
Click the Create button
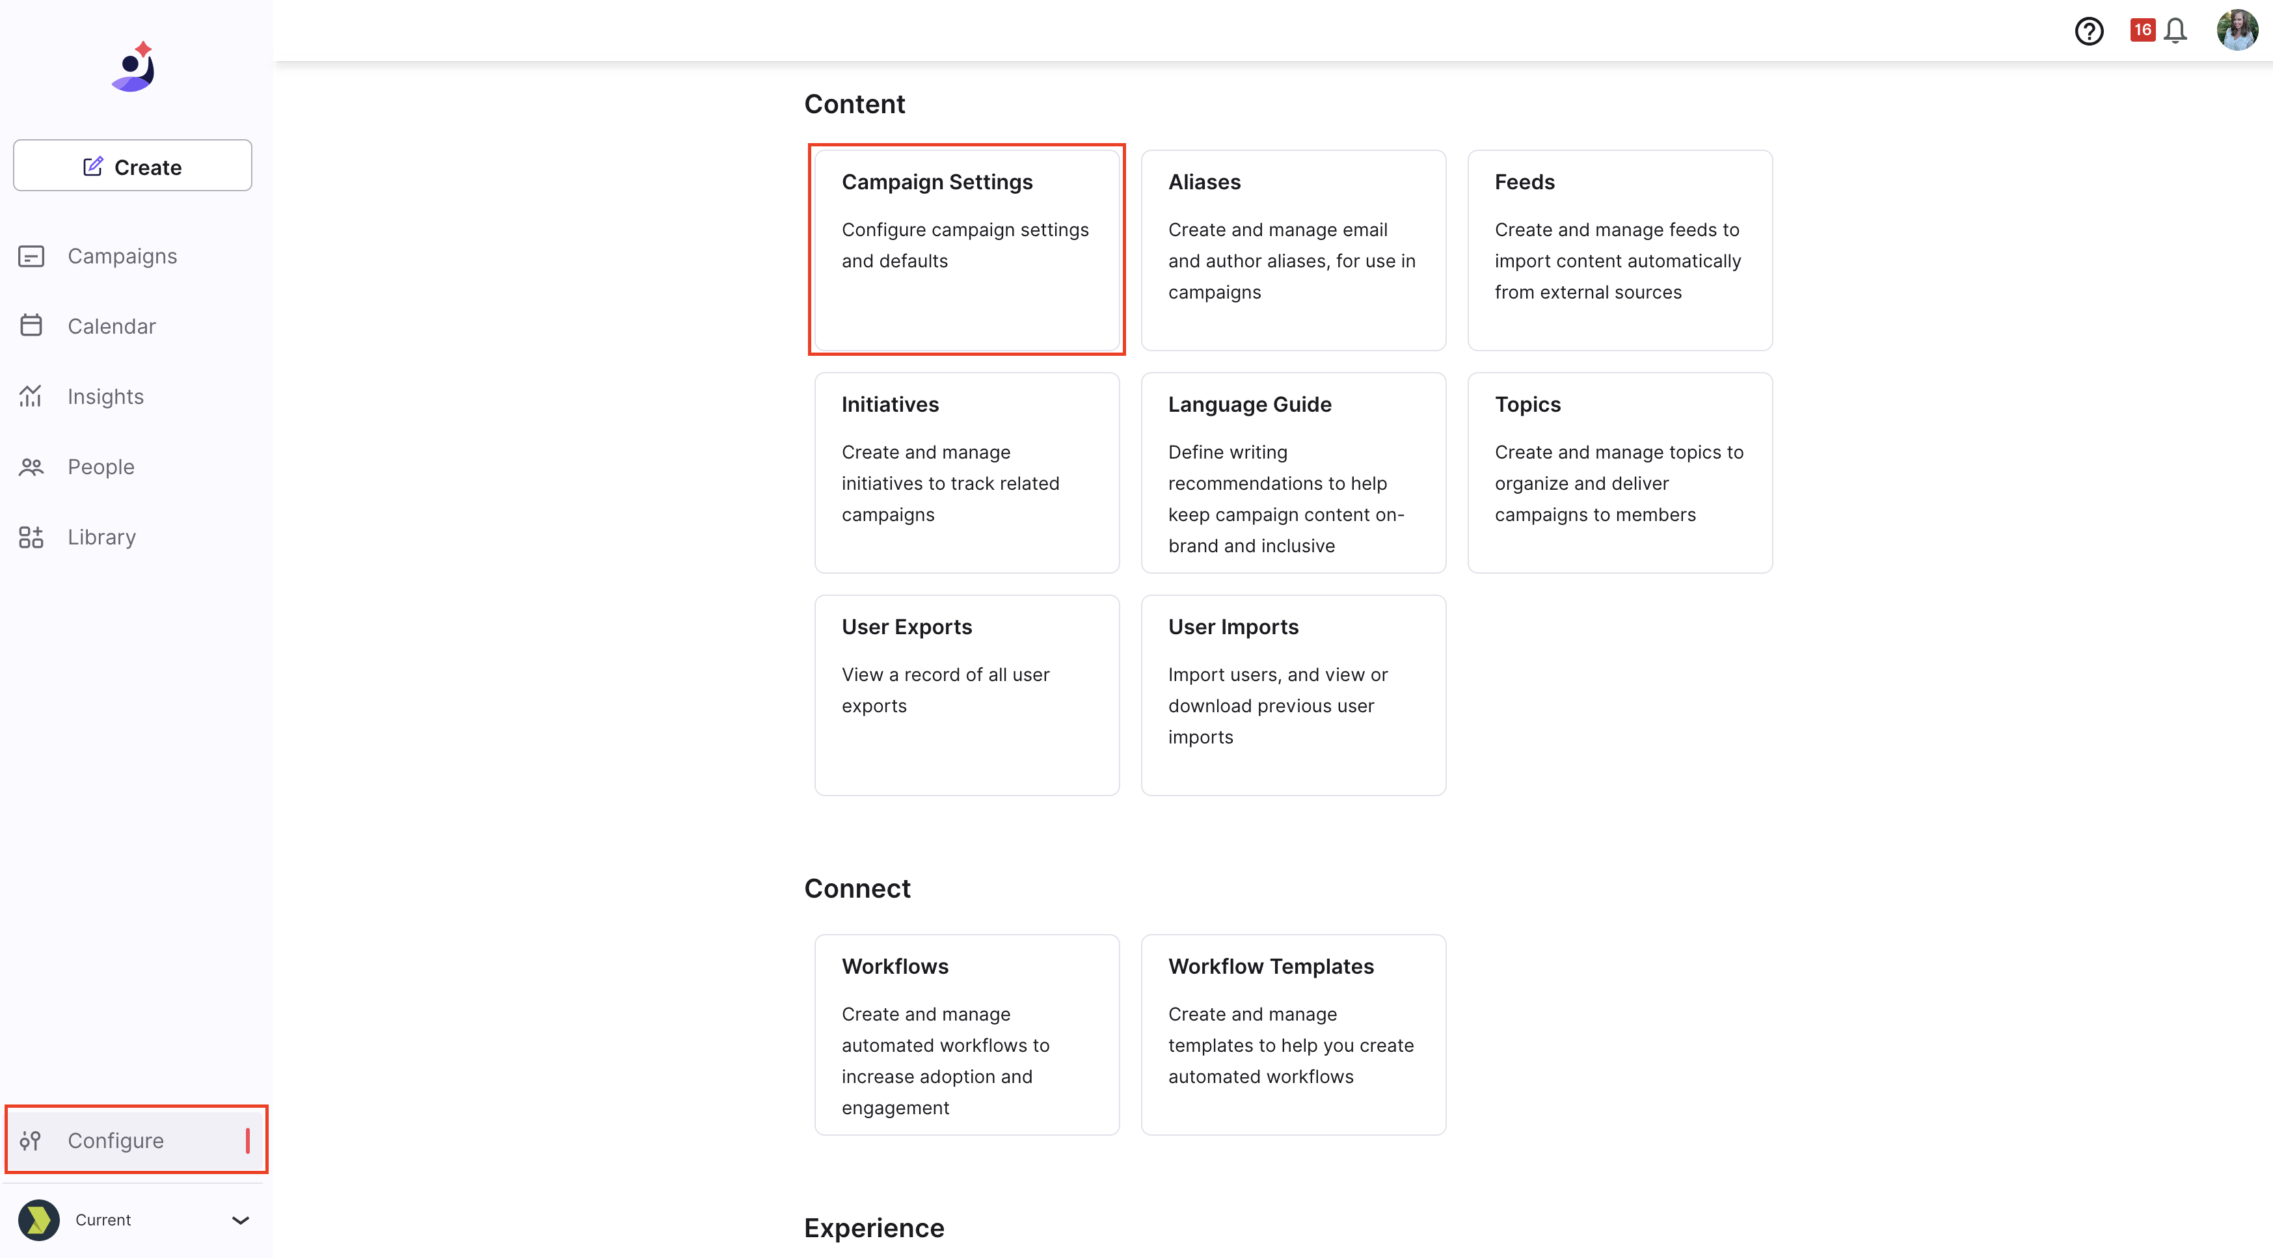coord(132,166)
